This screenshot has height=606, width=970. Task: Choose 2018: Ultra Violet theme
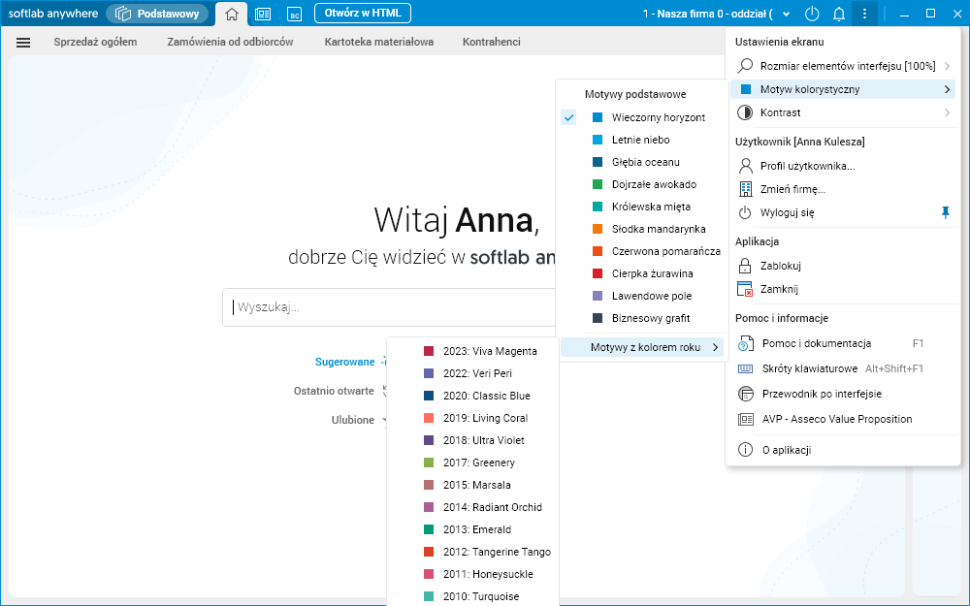point(473,440)
